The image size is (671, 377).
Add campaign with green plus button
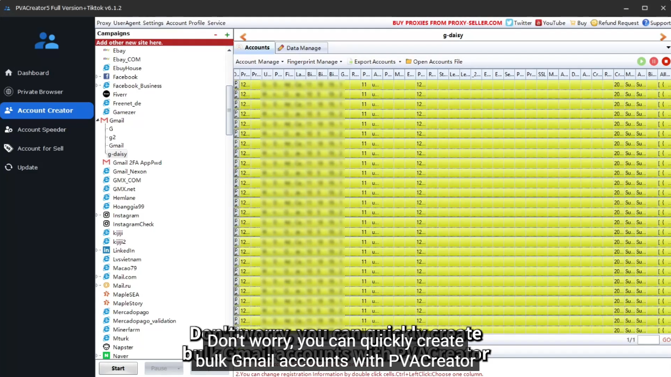point(227,34)
